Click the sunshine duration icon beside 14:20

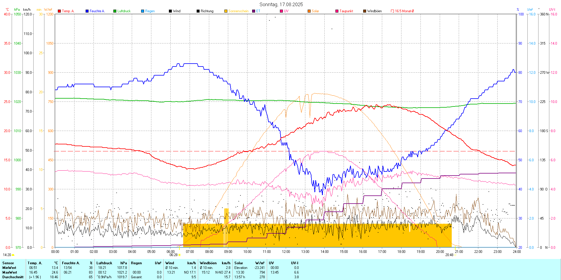point(13,255)
